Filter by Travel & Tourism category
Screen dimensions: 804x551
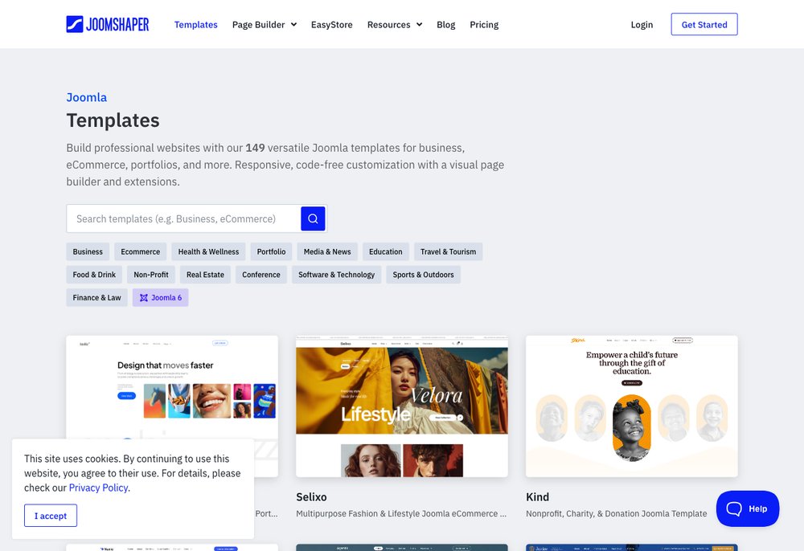coord(448,251)
